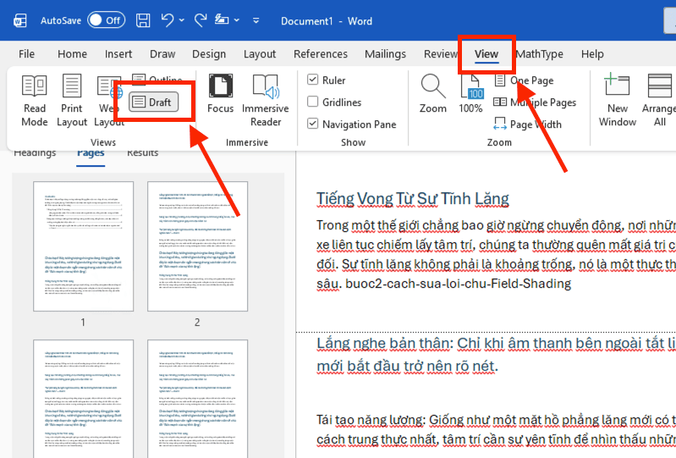Select page 2 thumbnail

pos(197,246)
